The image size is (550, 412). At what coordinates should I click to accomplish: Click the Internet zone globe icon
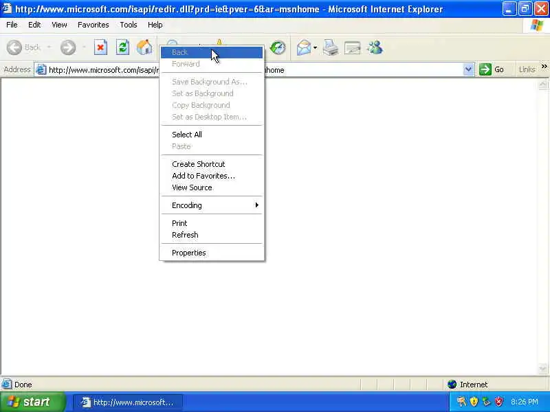452,385
